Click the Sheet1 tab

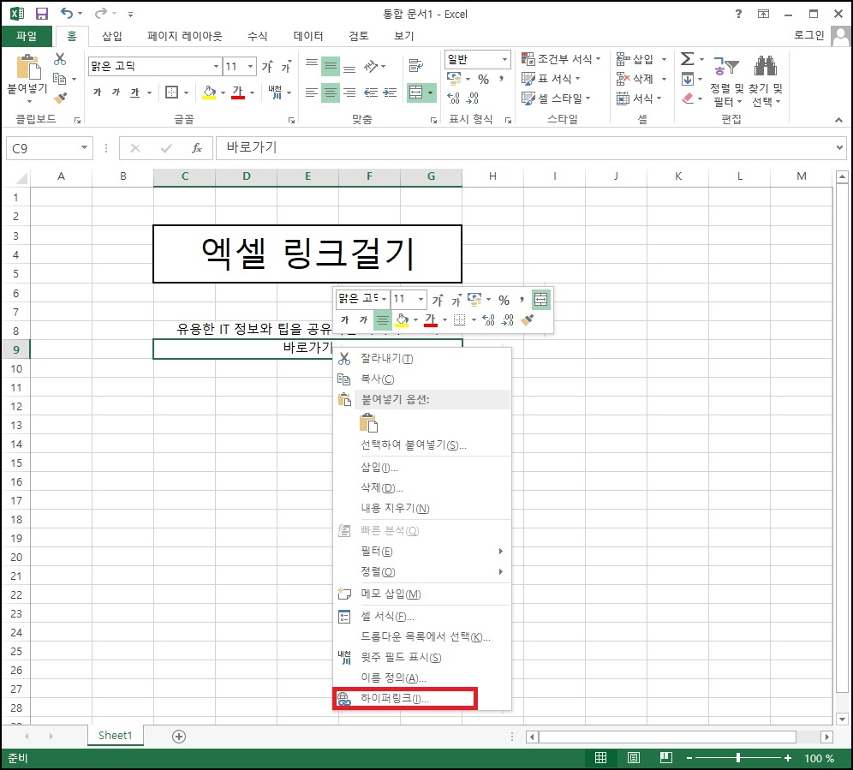pos(116,736)
